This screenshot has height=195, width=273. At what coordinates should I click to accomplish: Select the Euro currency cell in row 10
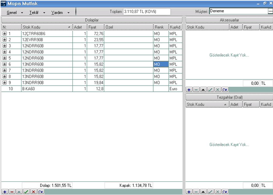(x=175, y=89)
